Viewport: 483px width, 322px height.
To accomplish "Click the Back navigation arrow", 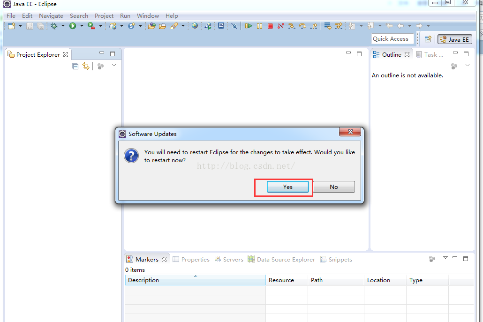I will coord(400,26).
